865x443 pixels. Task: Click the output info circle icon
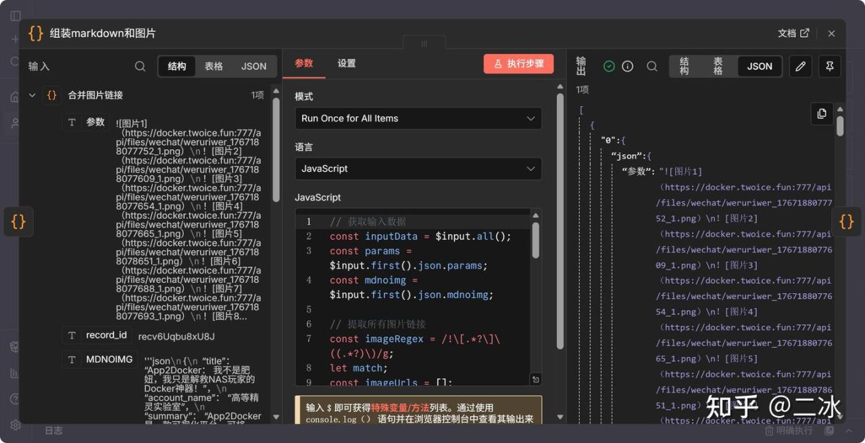coord(628,66)
